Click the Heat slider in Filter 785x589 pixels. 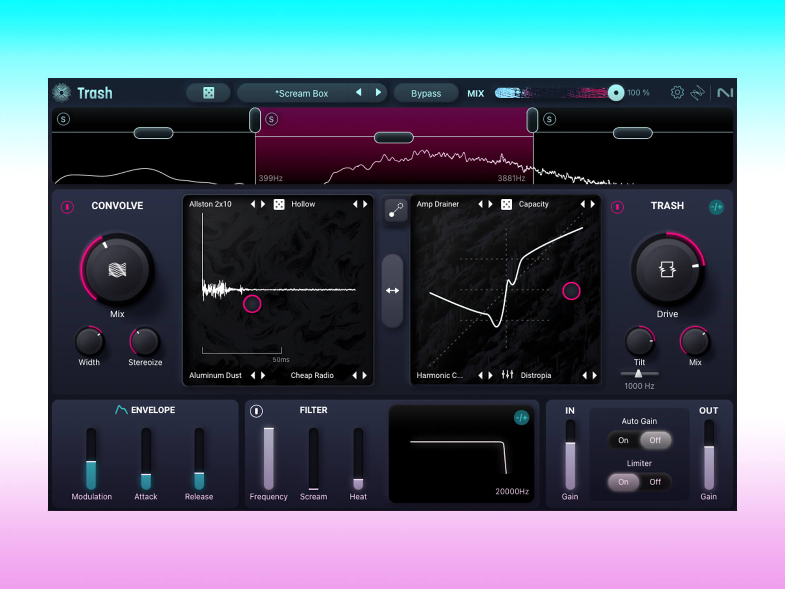pos(358,458)
